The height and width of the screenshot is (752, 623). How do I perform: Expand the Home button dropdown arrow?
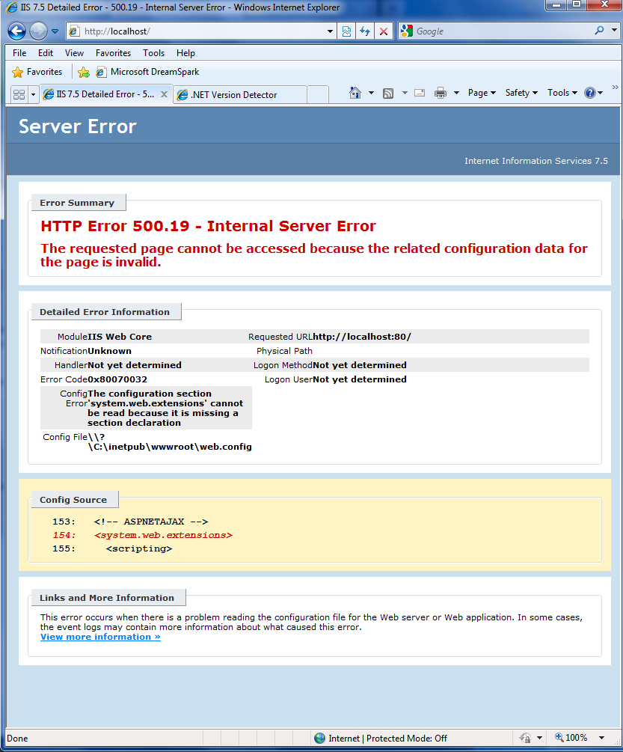click(371, 93)
